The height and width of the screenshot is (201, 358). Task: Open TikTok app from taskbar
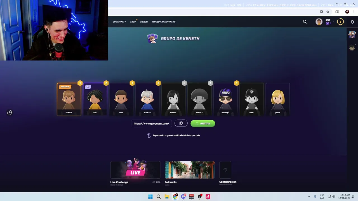208,197
